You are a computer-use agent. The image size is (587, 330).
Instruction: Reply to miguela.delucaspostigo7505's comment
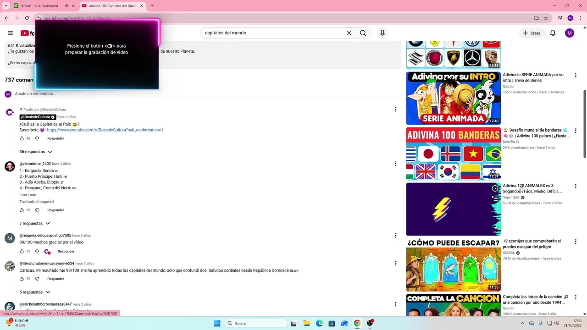[x=66, y=252]
